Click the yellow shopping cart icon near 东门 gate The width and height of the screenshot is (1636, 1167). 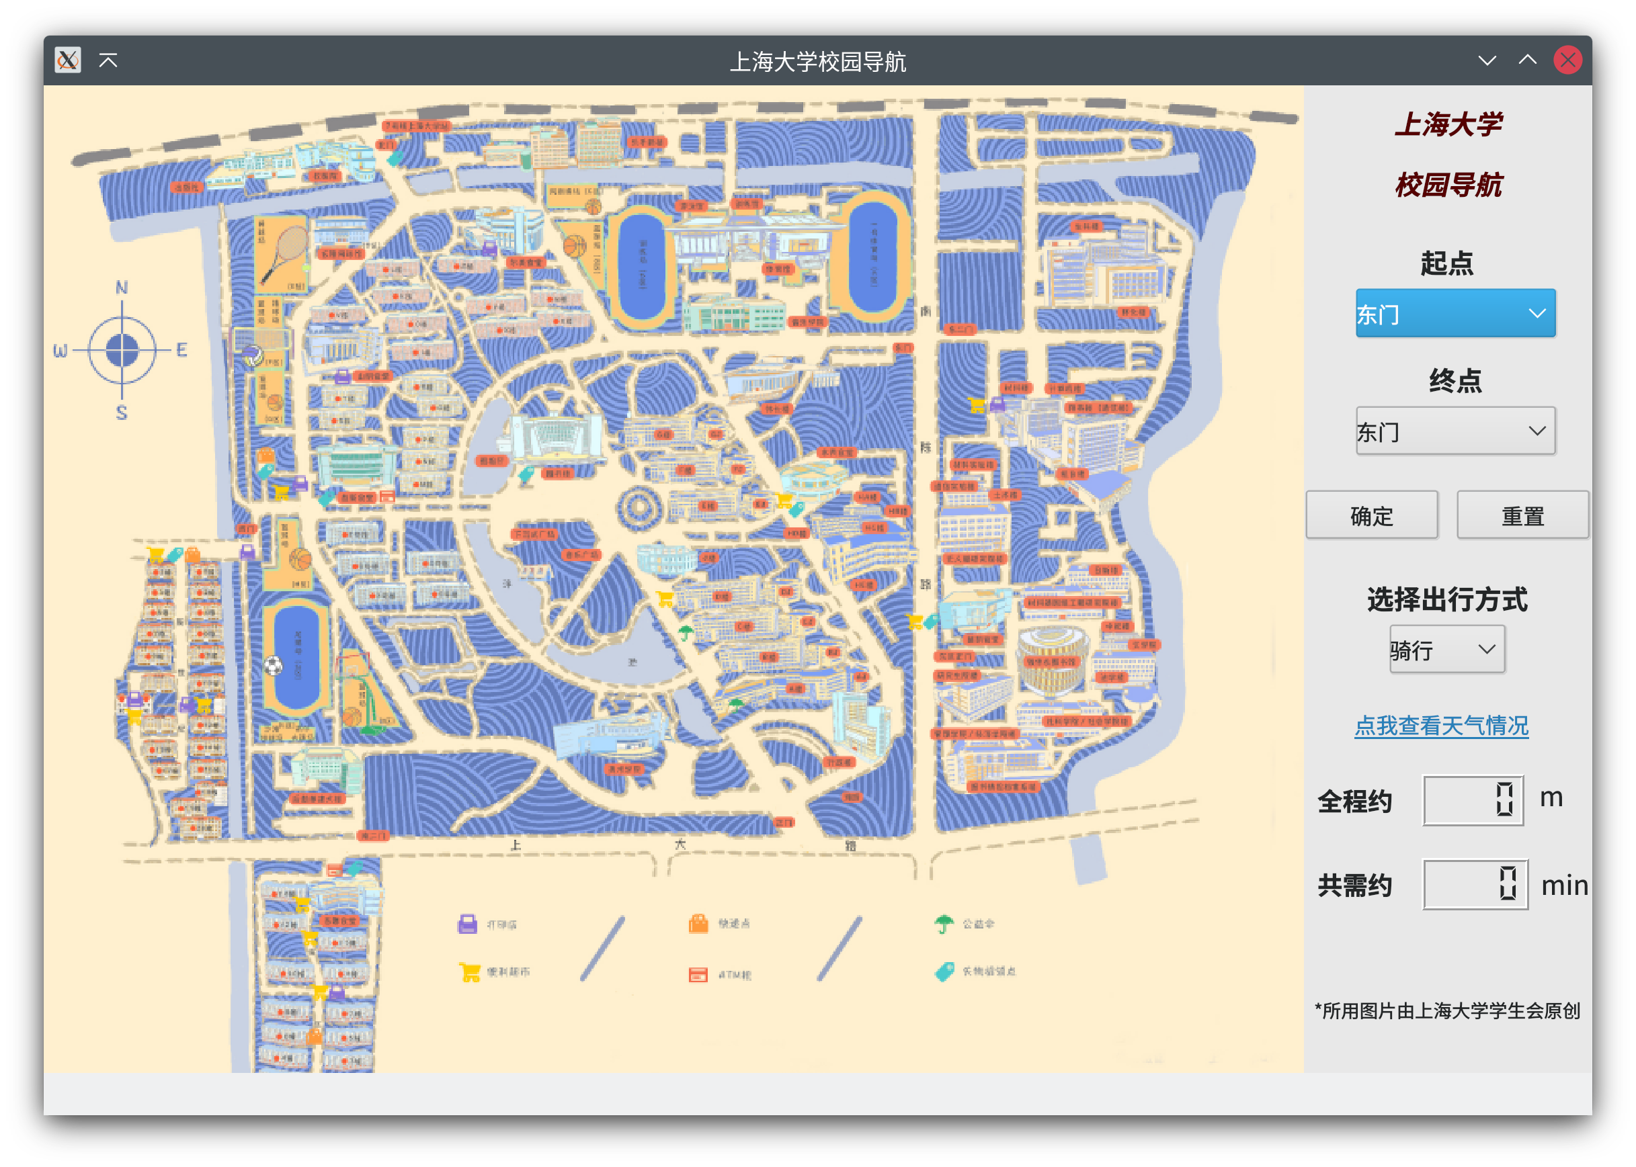tap(975, 404)
